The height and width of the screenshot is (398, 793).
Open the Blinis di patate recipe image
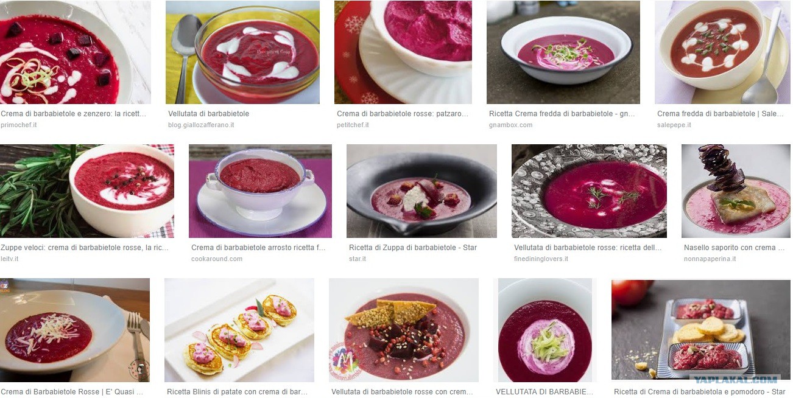tap(239, 330)
